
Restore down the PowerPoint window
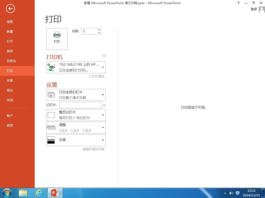[254, 3]
